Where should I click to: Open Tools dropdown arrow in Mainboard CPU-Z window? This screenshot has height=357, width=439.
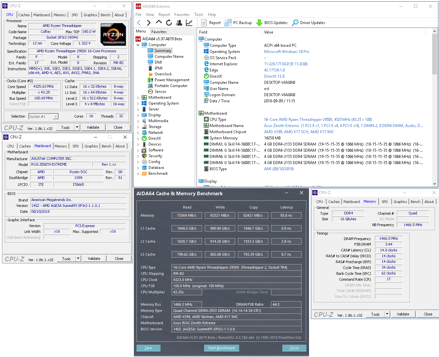coord(78,259)
